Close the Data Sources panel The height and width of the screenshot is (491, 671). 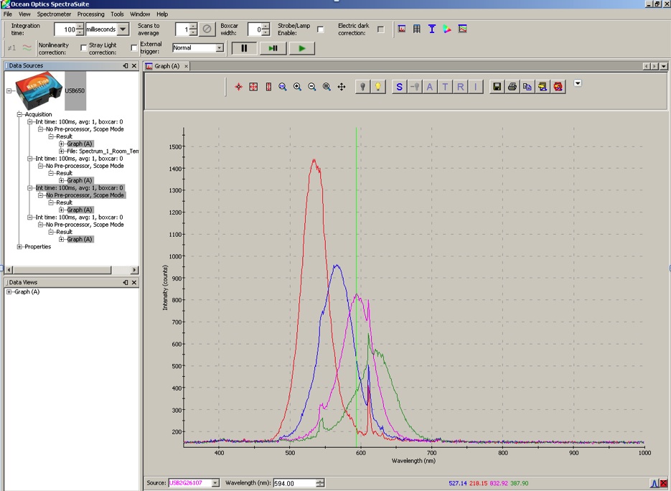pos(134,66)
